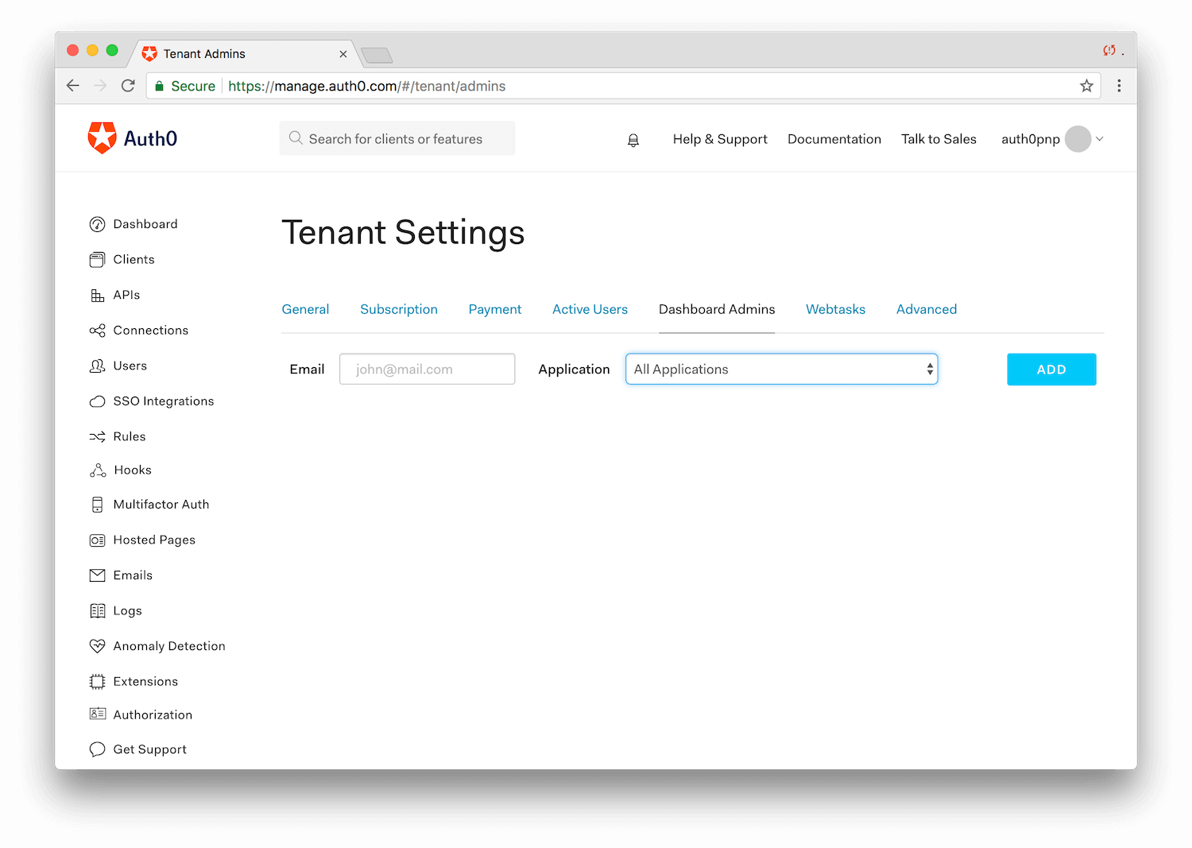This screenshot has height=848, width=1192.
Task: Open Help & Support link
Action: (x=720, y=139)
